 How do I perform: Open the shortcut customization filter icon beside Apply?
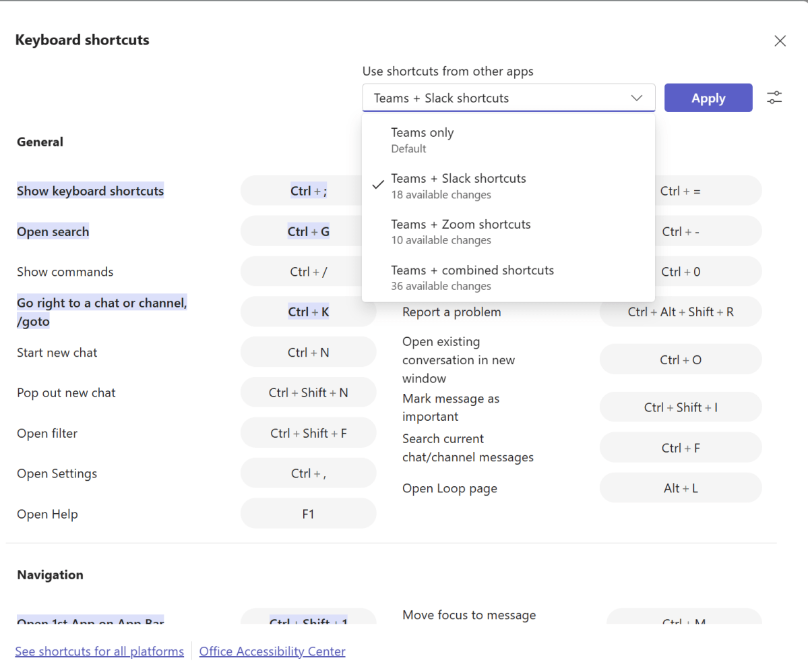[x=774, y=97]
